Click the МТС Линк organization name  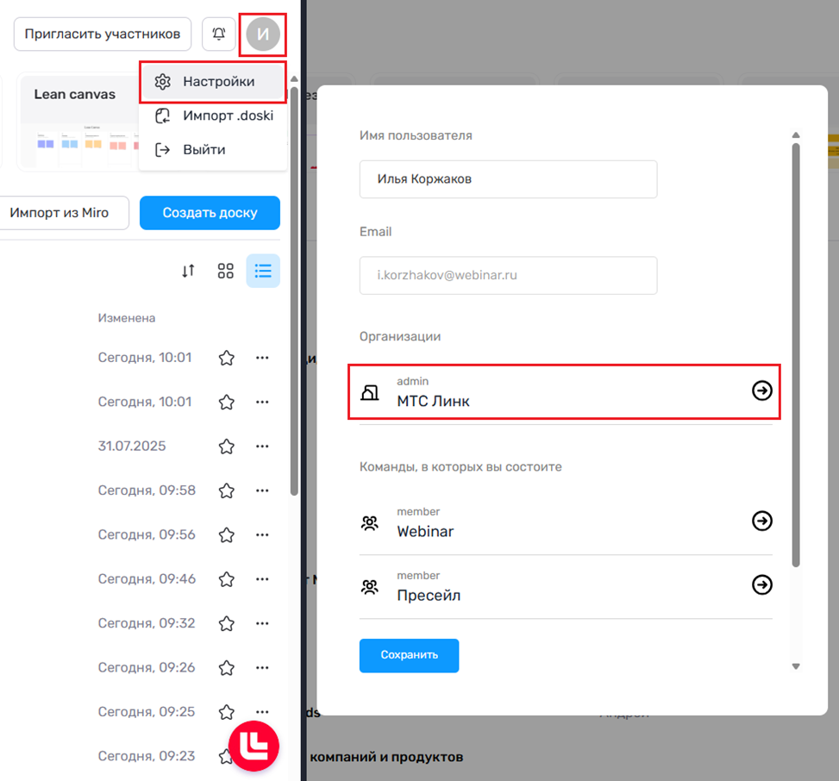tap(434, 401)
